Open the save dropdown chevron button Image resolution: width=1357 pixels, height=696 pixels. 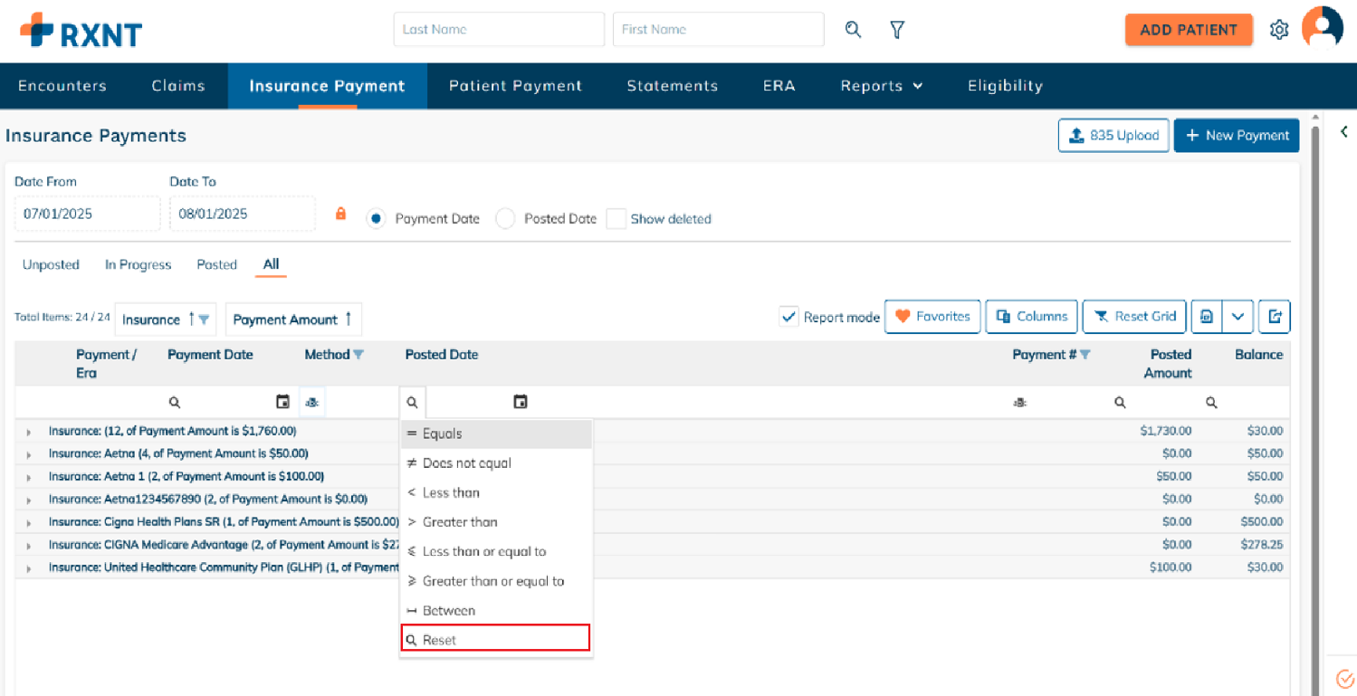[x=1238, y=317]
